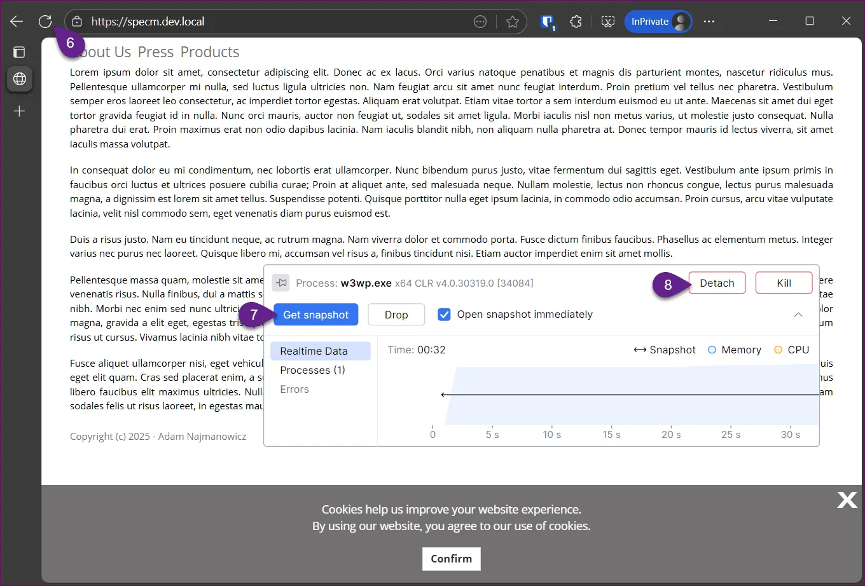This screenshot has width=865, height=586.
Task: Click the site info lock icon
Action: 77,22
